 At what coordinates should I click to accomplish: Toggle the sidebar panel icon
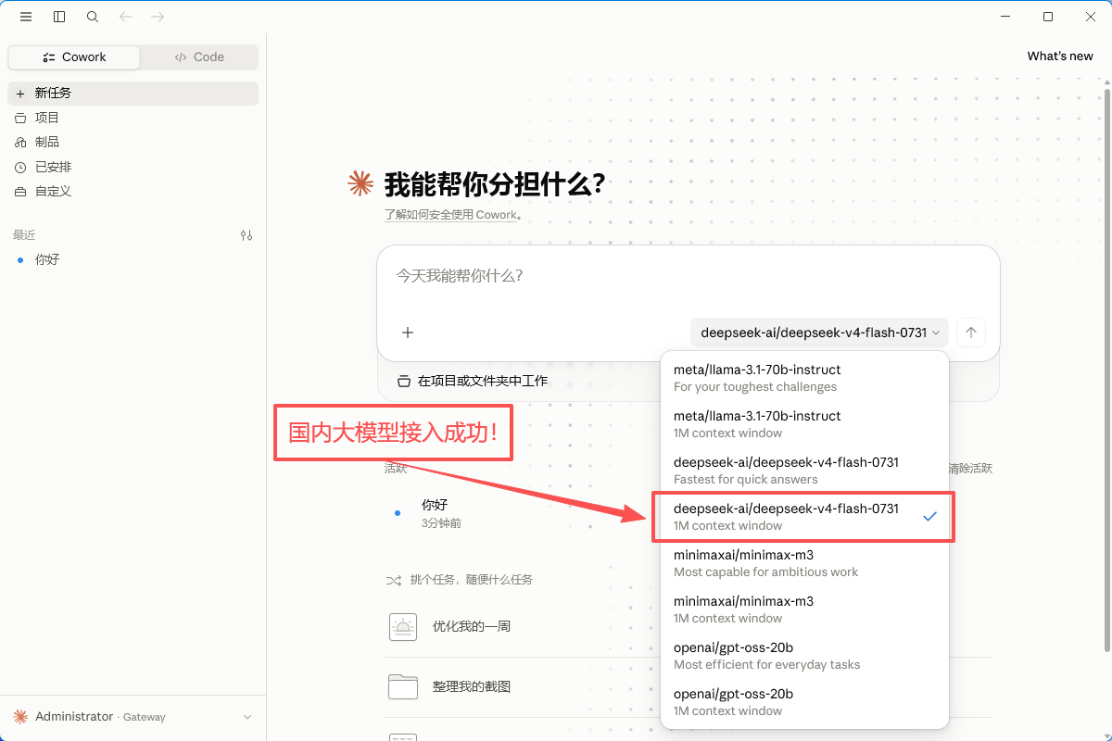(59, 17)
